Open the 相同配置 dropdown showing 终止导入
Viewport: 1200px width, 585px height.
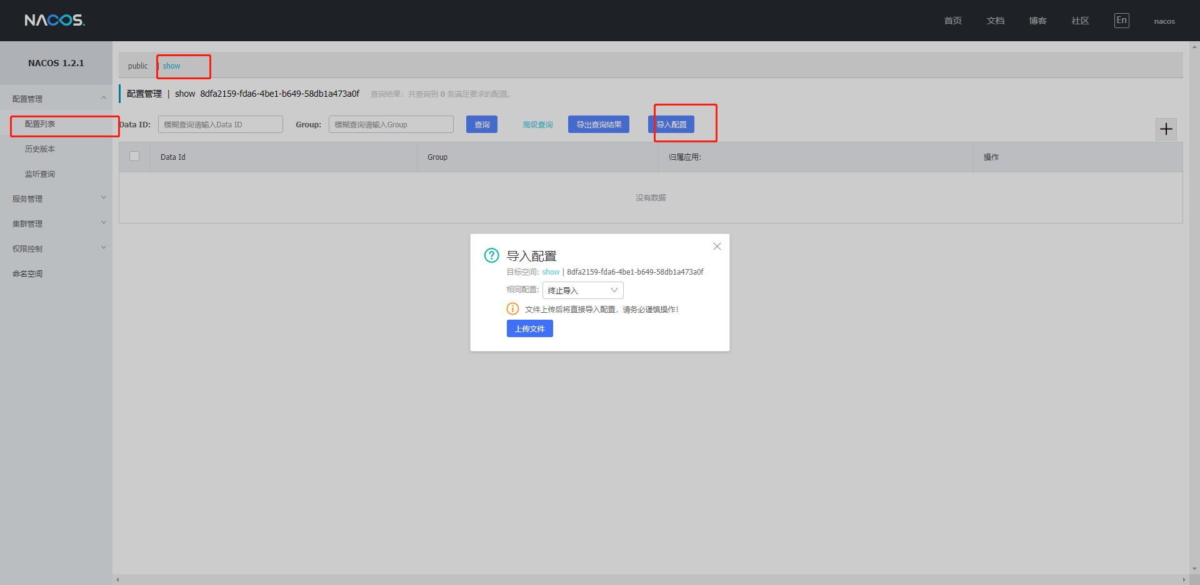[x=582, y=290]
